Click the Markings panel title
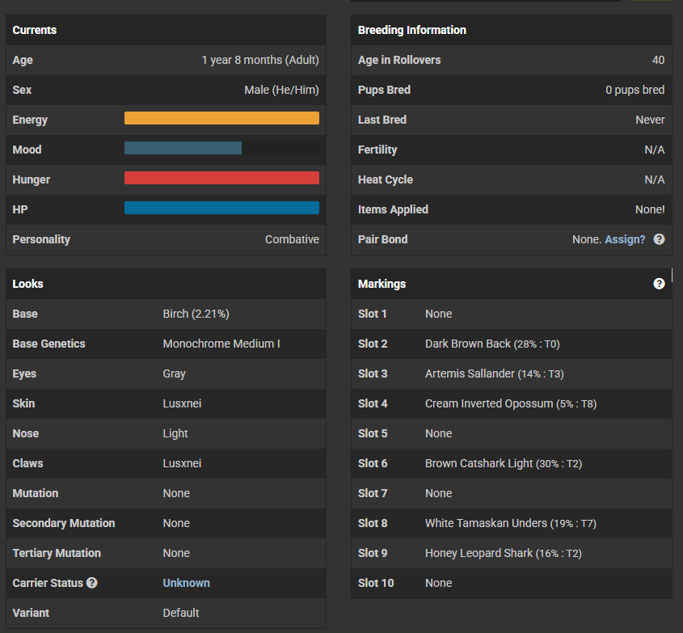Viewport: 683px width, 633px height. (x=382, y=284)
